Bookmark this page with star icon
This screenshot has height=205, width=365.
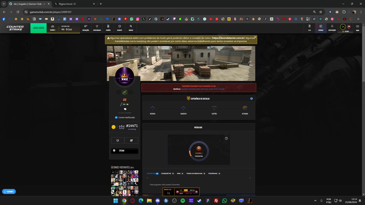tap(321, 12)
